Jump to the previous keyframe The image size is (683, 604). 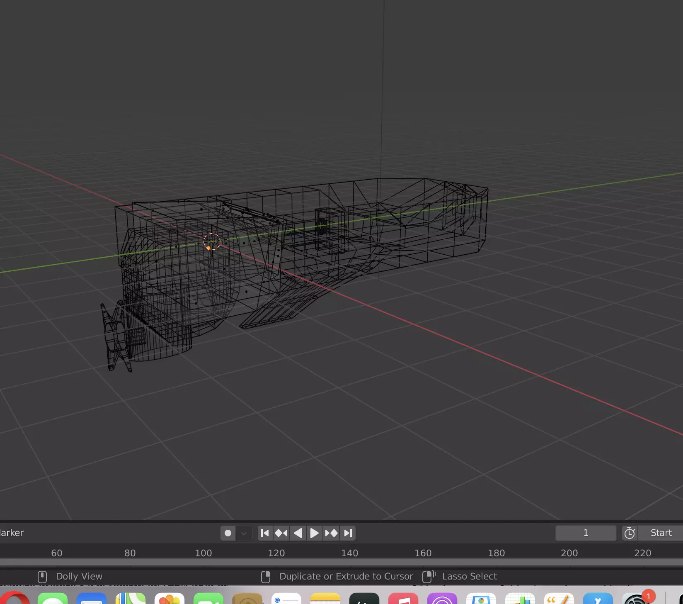tap(281, 533)
